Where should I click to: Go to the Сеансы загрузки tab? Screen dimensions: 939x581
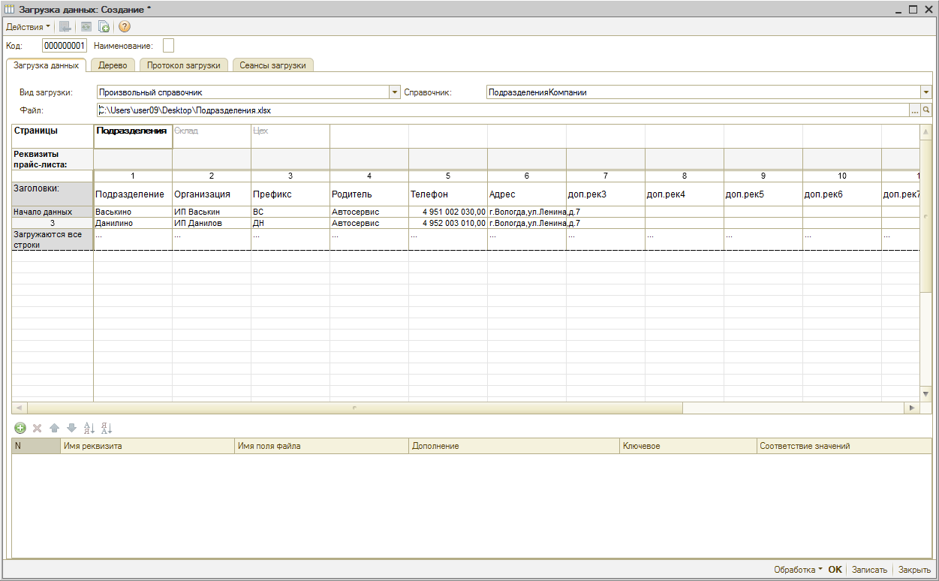pyautogui.click(x=272, y=65)
